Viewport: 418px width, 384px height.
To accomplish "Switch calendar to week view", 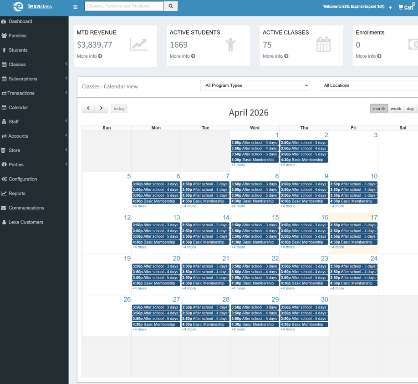I will pyautogui.click(x=396, y=109).
